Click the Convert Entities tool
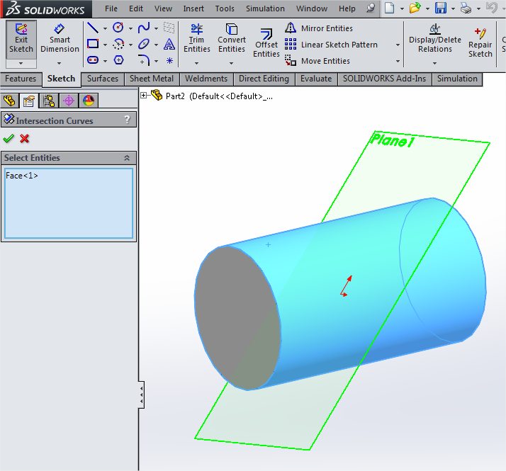Screen dimensions: 506x471 tap(231, 38)
